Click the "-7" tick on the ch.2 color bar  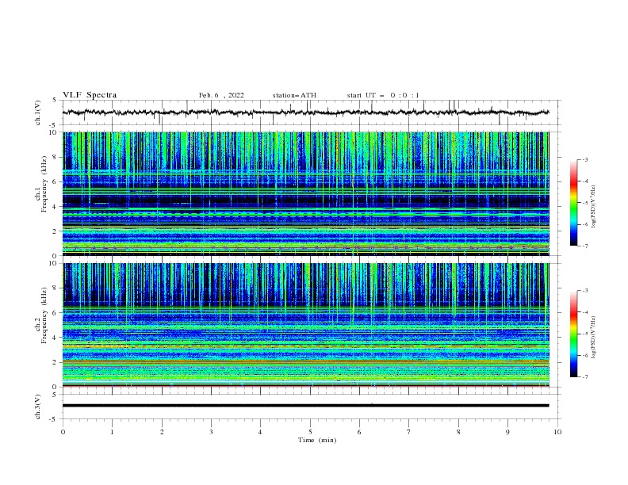tap(584, 377)
